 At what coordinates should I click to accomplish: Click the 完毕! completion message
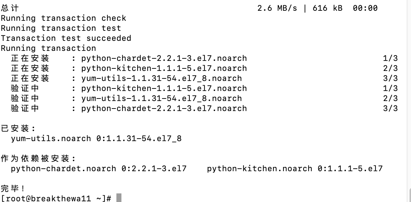point(13,188)
